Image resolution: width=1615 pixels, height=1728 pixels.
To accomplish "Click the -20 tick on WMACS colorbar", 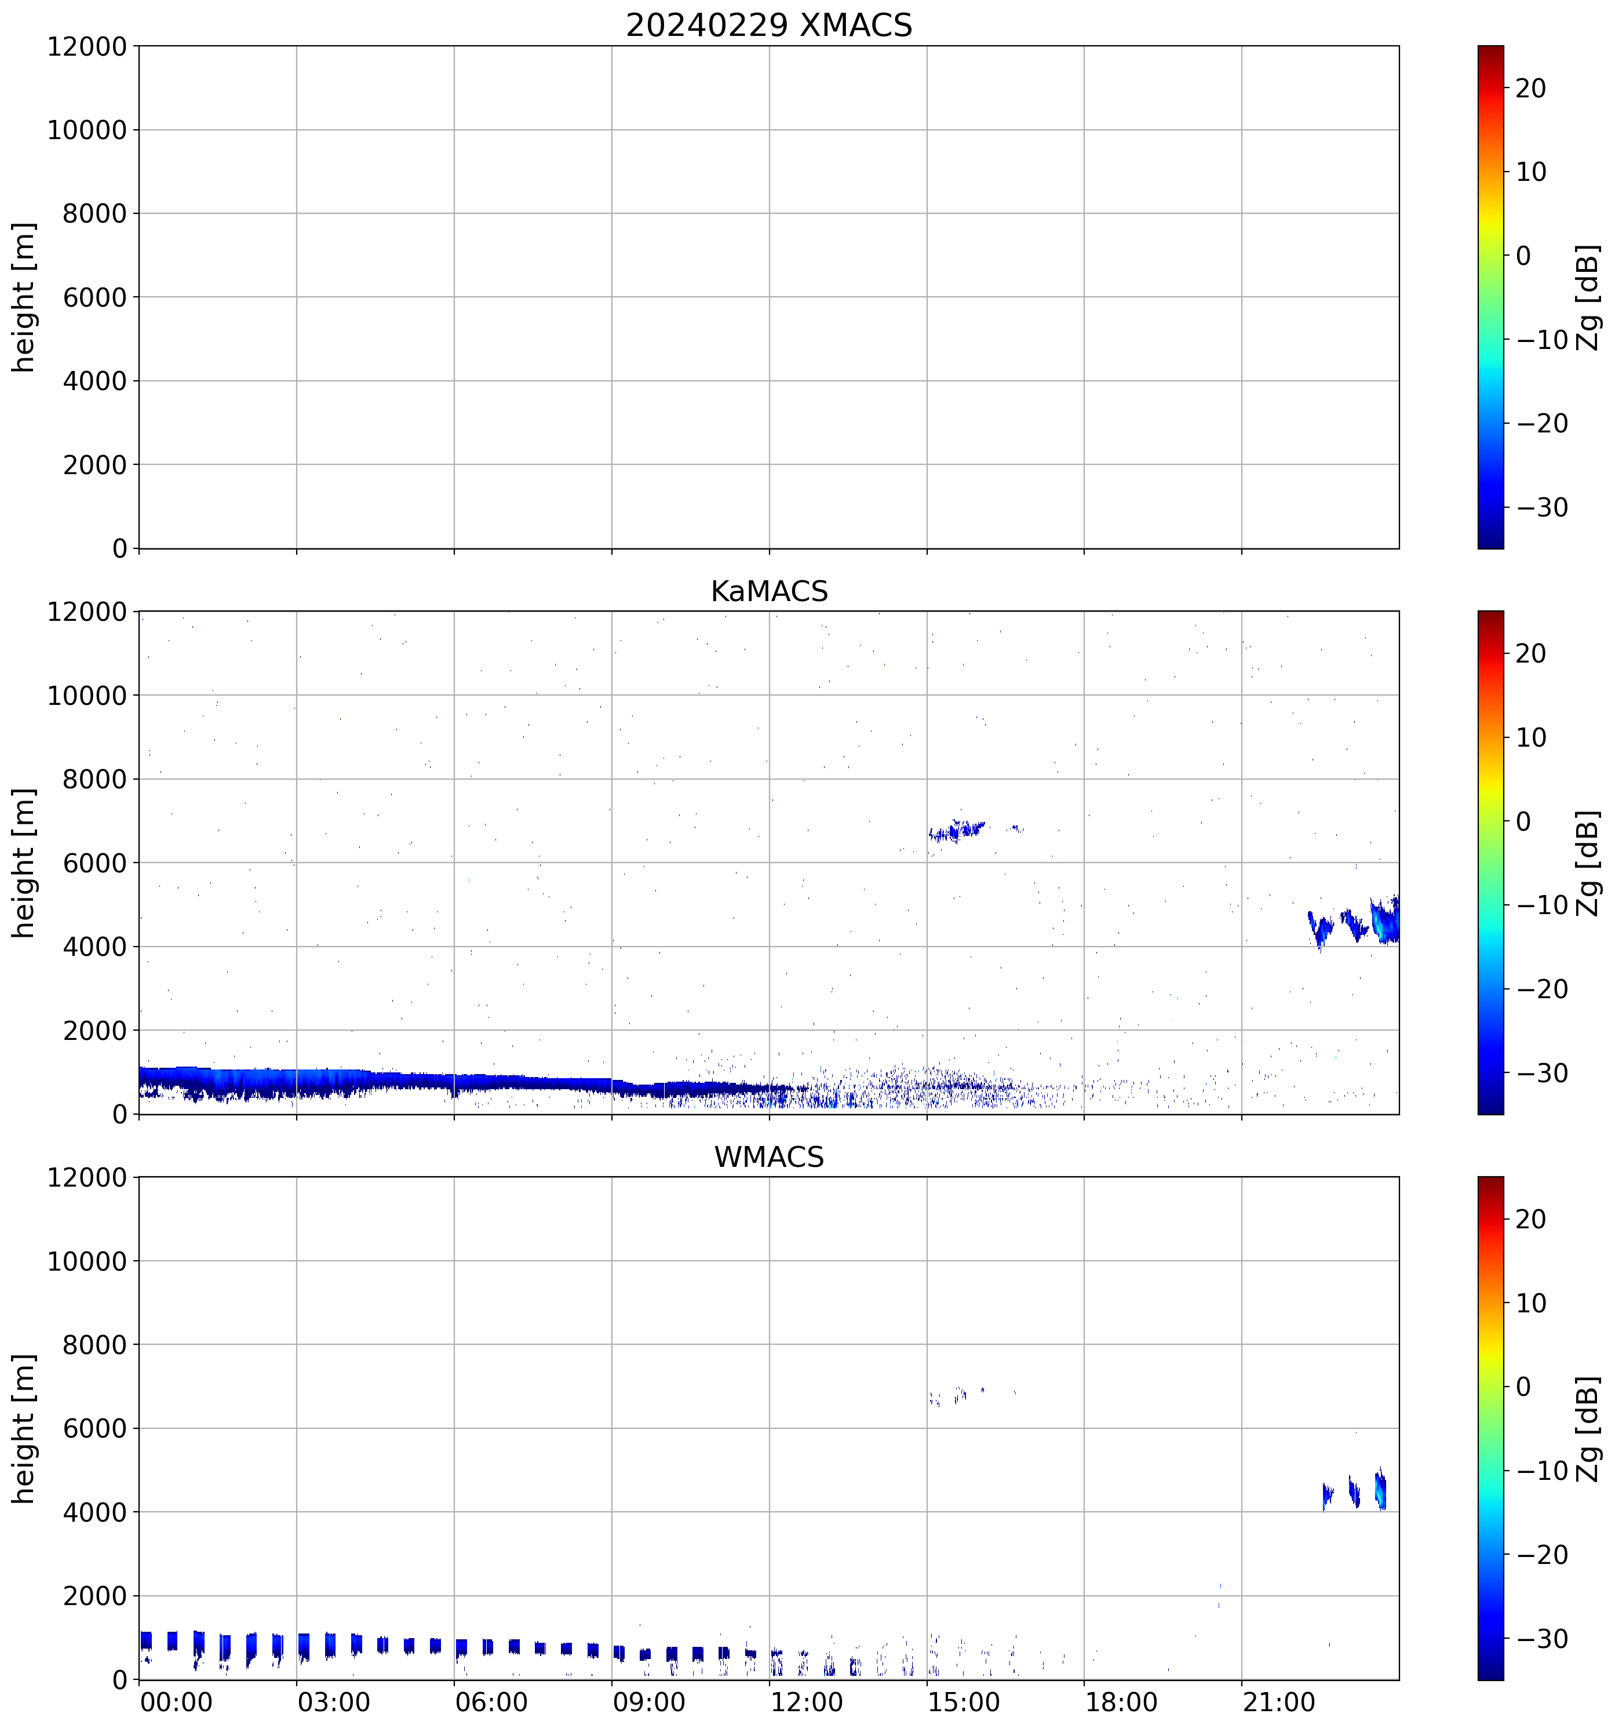I will point(1542,1555).
